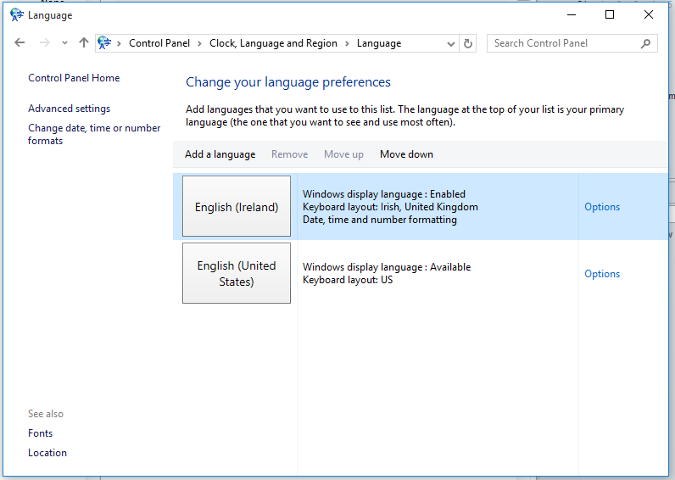Open Options for English (Ireland)
Screen dimensions: 675x480
602,207
